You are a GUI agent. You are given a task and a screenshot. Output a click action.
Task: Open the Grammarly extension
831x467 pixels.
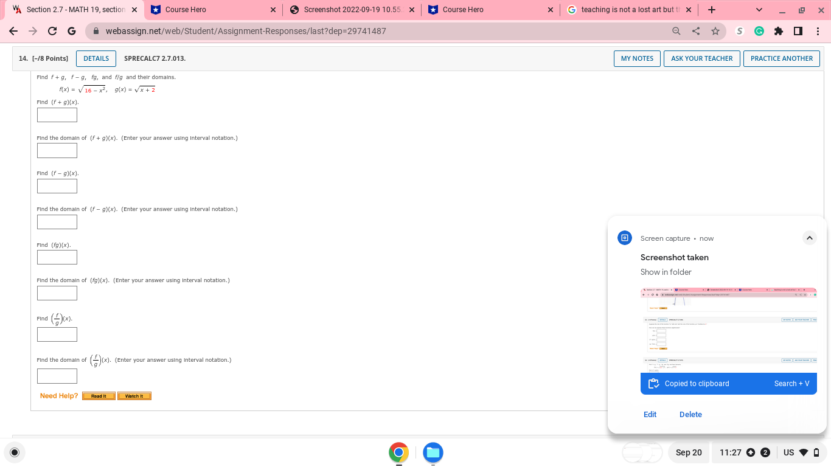point(759,31)
